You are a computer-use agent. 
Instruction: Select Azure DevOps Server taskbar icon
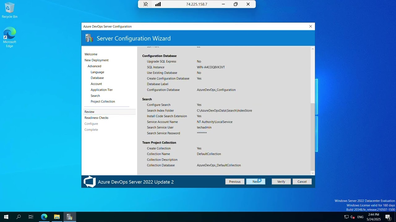pyautogui.click(x=70, y=217)
